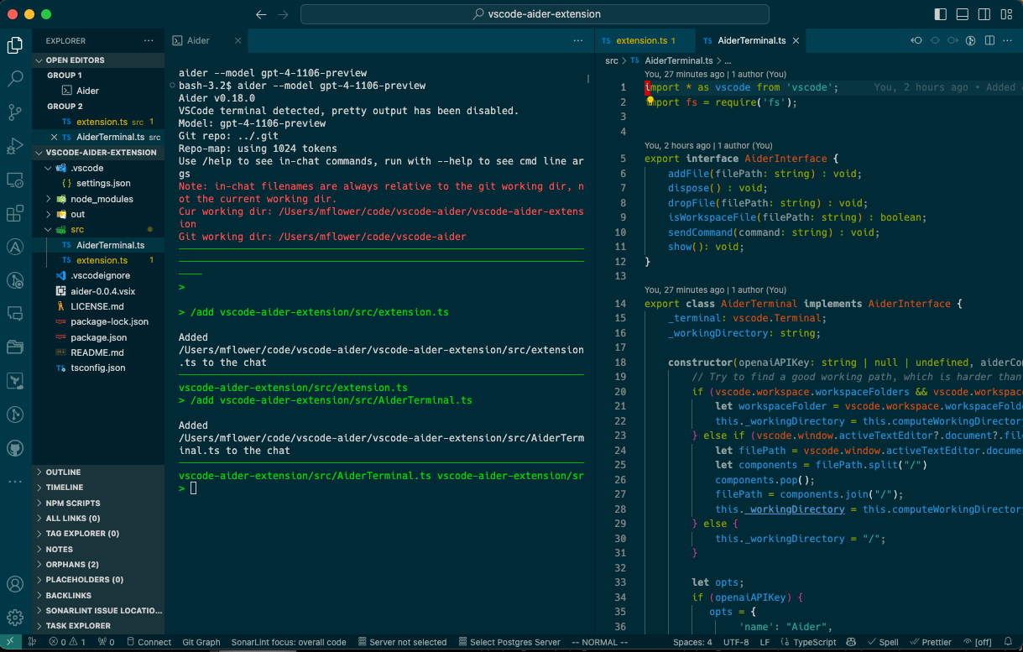This screenshot has height=652, width=1023.
Task: Switch to the AiderTerminal.ts tab
Action: tap(752, 40)
